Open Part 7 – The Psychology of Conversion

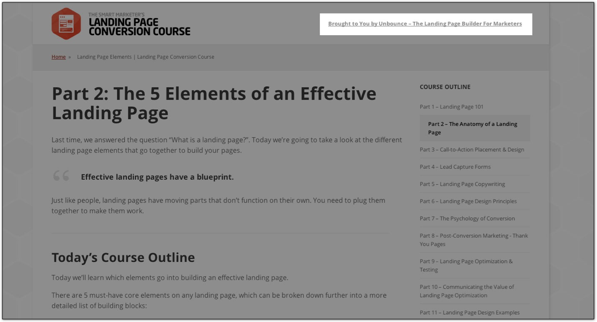(467, 218)
